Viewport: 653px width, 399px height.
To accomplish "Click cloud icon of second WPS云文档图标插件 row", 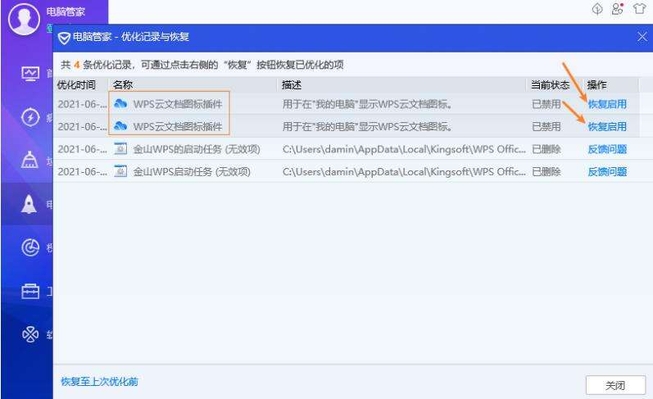I will (120, 126).
